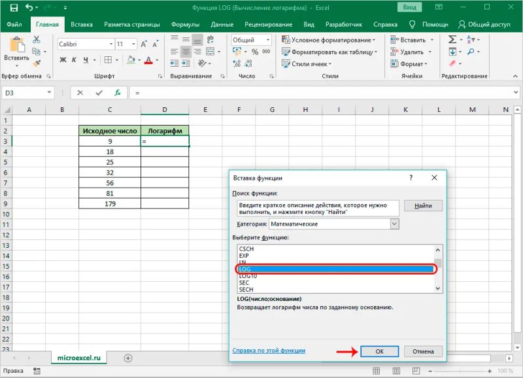Click the OK button in the dialog
The width and height of the screenshot is (523, 378).
379,351
